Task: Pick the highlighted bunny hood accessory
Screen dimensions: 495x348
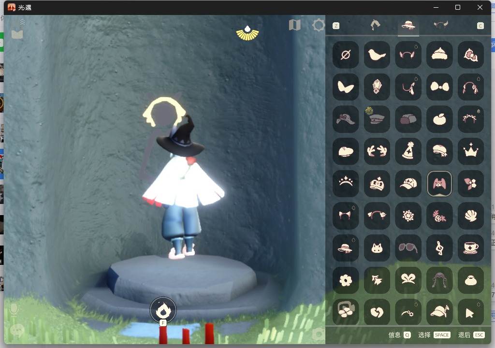Action: pyautogui.click(x=439, y=184)
